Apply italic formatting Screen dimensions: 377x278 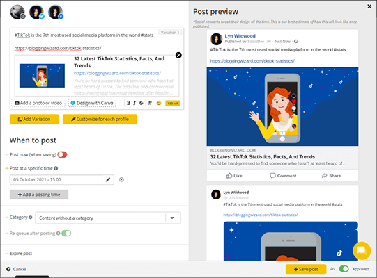tap(134, 103)
